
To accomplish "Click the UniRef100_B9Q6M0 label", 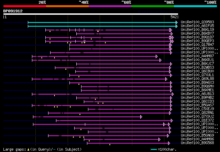I will [197, 86].
